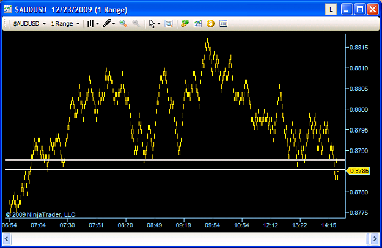Select the lower white horizontal line at 0.8785
This screenshot has height=248, width=382.
(x=175, y=169)
